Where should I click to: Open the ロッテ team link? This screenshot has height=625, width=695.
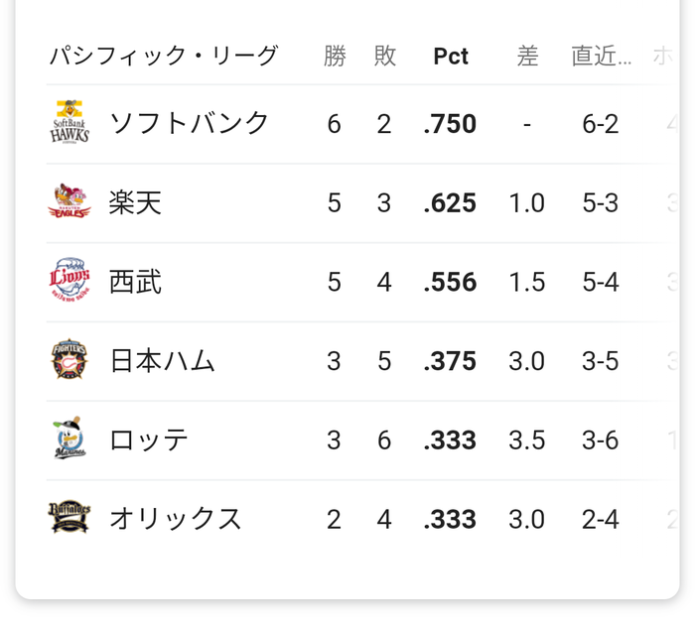click(149, 439)
